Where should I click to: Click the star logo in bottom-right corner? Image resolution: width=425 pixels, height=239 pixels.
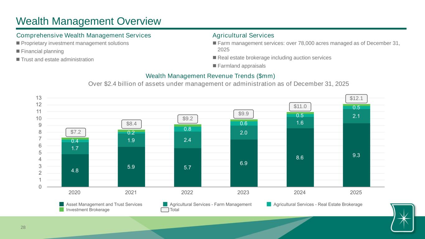coord(403,218)
